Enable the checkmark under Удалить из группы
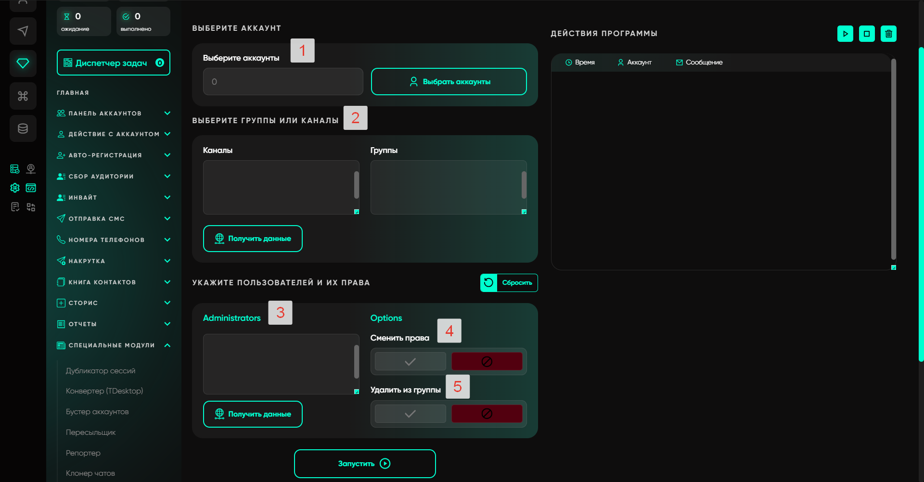Screen dimensions: 924x482 coord(410,414)
